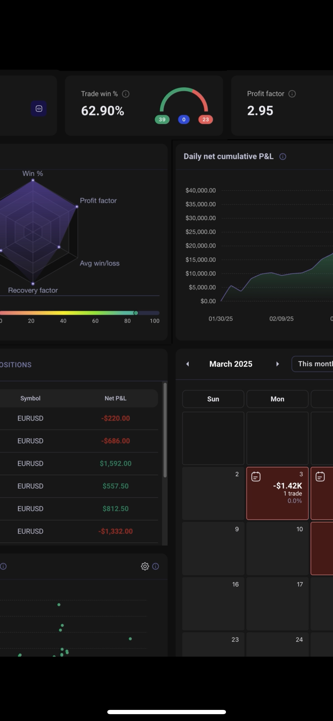Click the Profit factor info icon

pos(292,94)
